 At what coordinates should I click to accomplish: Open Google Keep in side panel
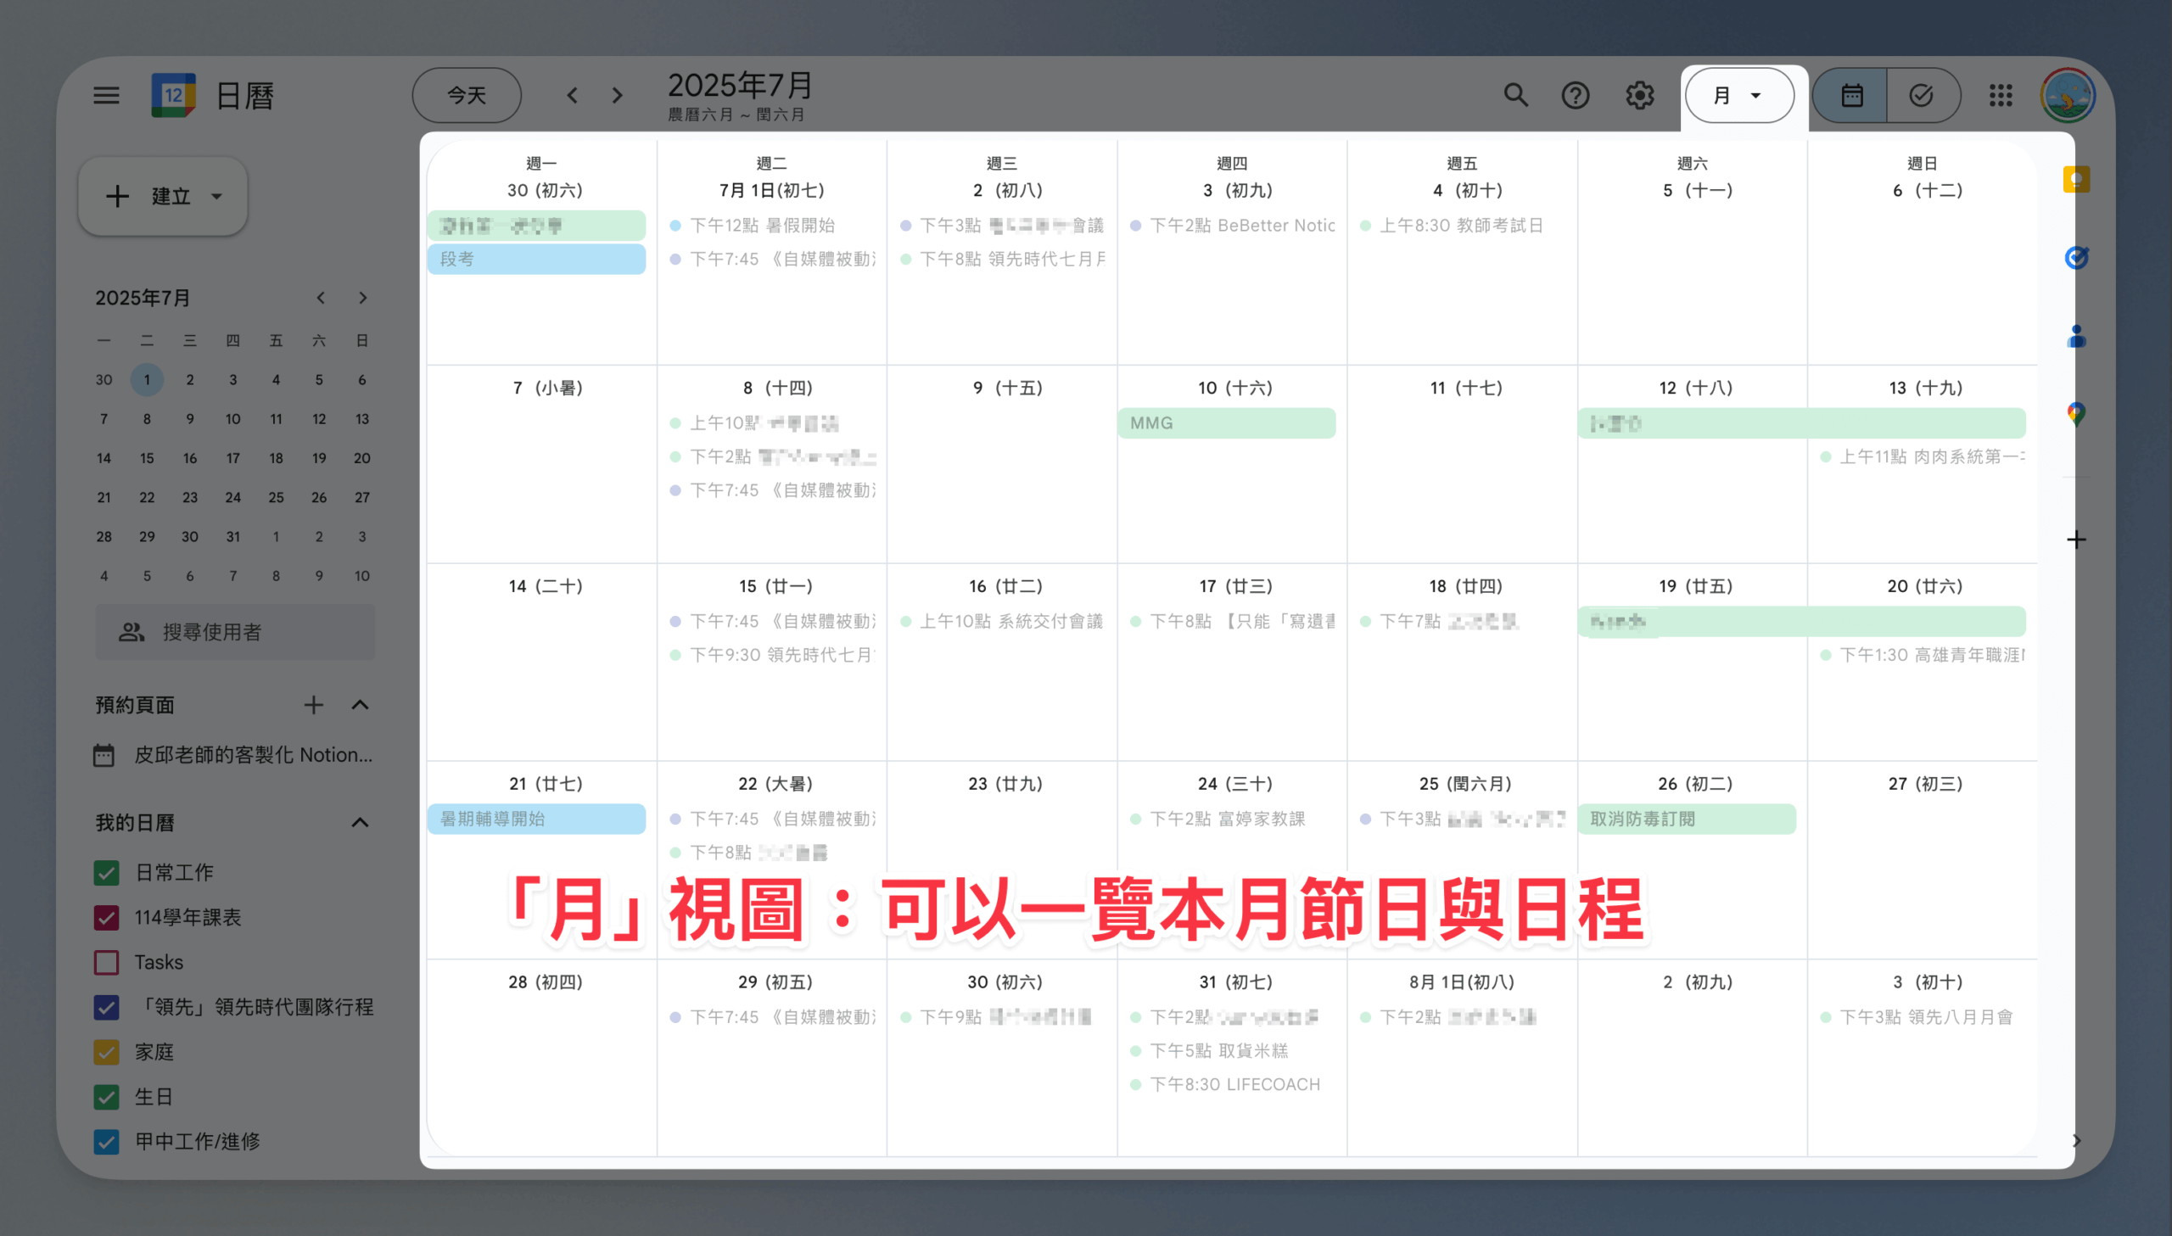click(x=2076, y=179)
